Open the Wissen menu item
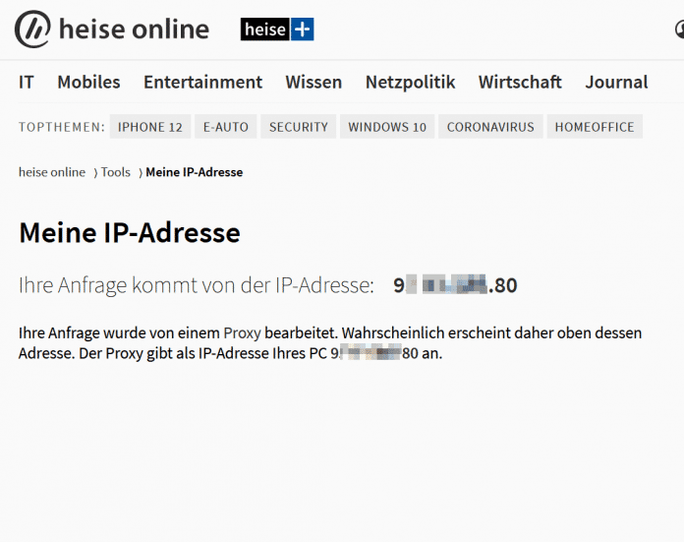The width and height of the screenshot is (684, 542). tap(313, 83)
